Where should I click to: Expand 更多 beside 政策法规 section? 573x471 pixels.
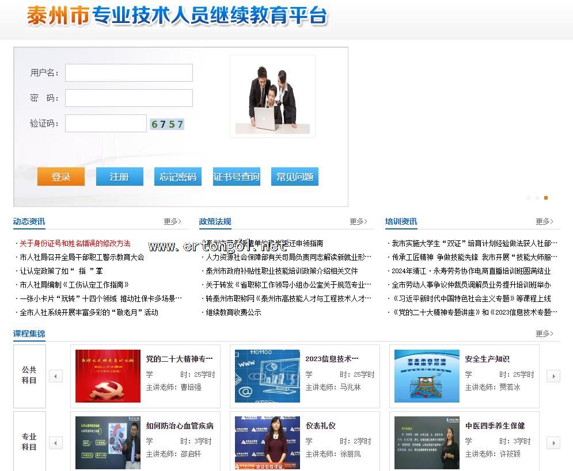(358, 221)
